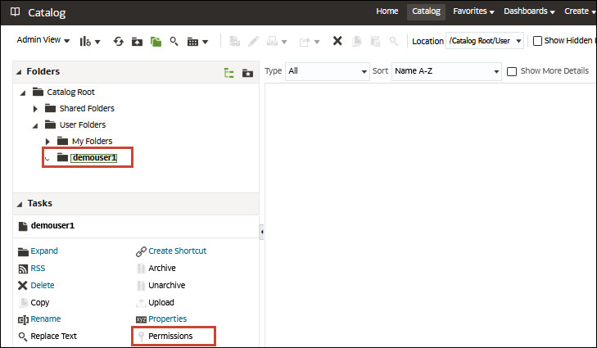Enable the Show More Details checkbox
Image resolution: width=597 pixels, height=348 pixels.
[x=512, y=71]
